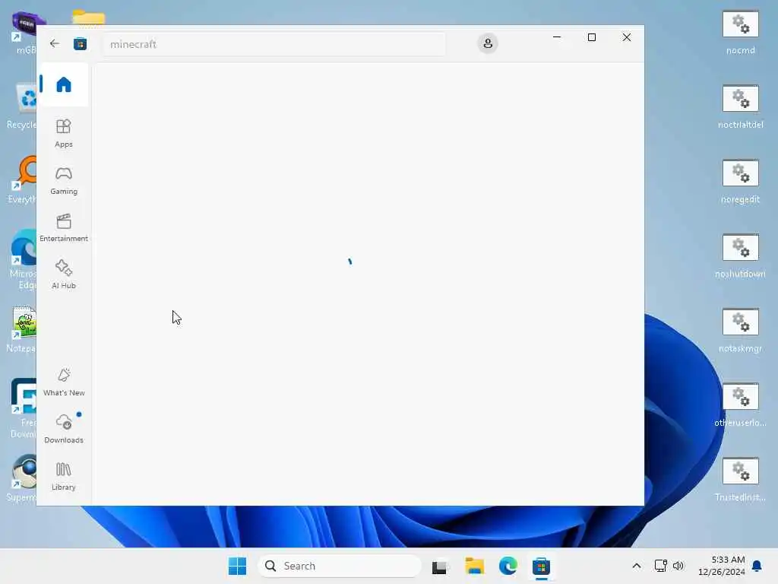Open the AI Hub section

pyautogui.click(x=64, y=275)
